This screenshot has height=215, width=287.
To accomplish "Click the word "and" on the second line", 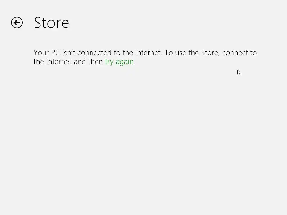I will 80,62.
